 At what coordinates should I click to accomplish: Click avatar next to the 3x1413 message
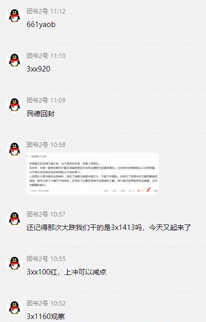15,218
